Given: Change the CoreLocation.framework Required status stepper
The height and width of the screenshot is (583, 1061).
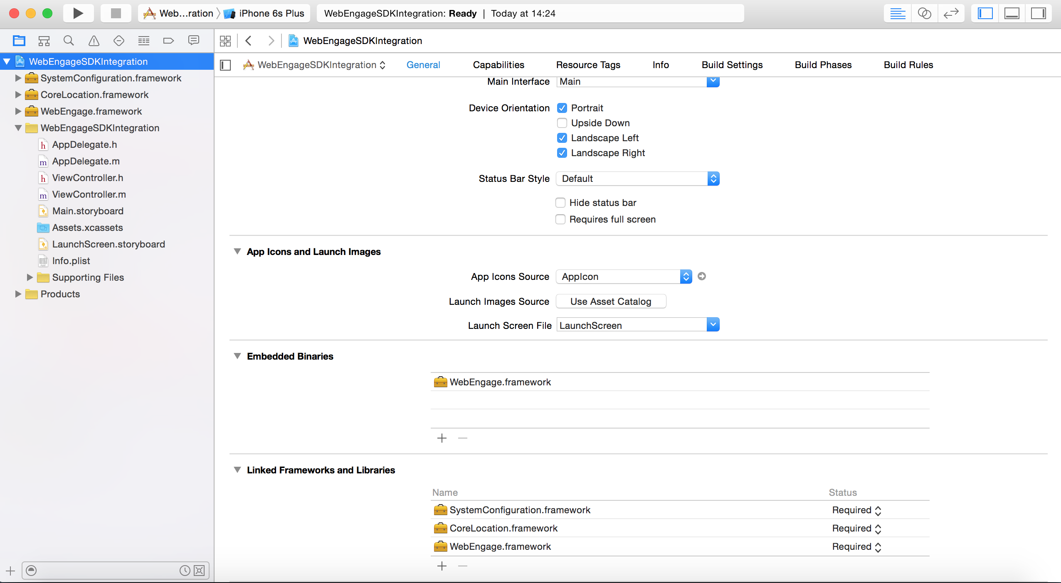Looking at the screenshot, I should pyautogui.click(x=878, y=529).
